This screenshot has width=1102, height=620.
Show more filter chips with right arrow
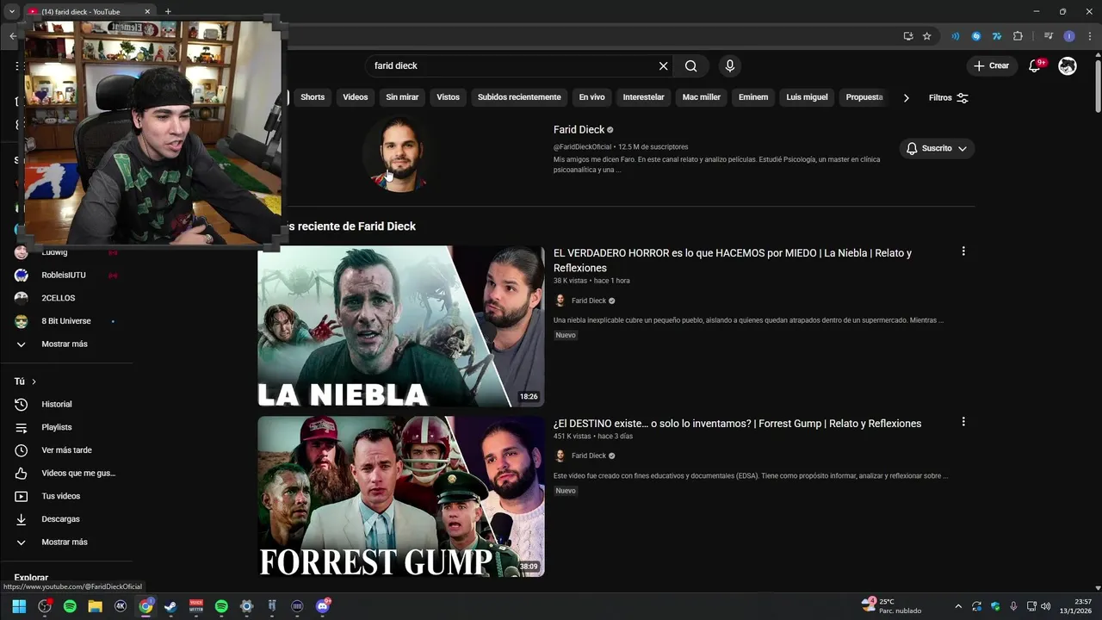coord(906,97)
